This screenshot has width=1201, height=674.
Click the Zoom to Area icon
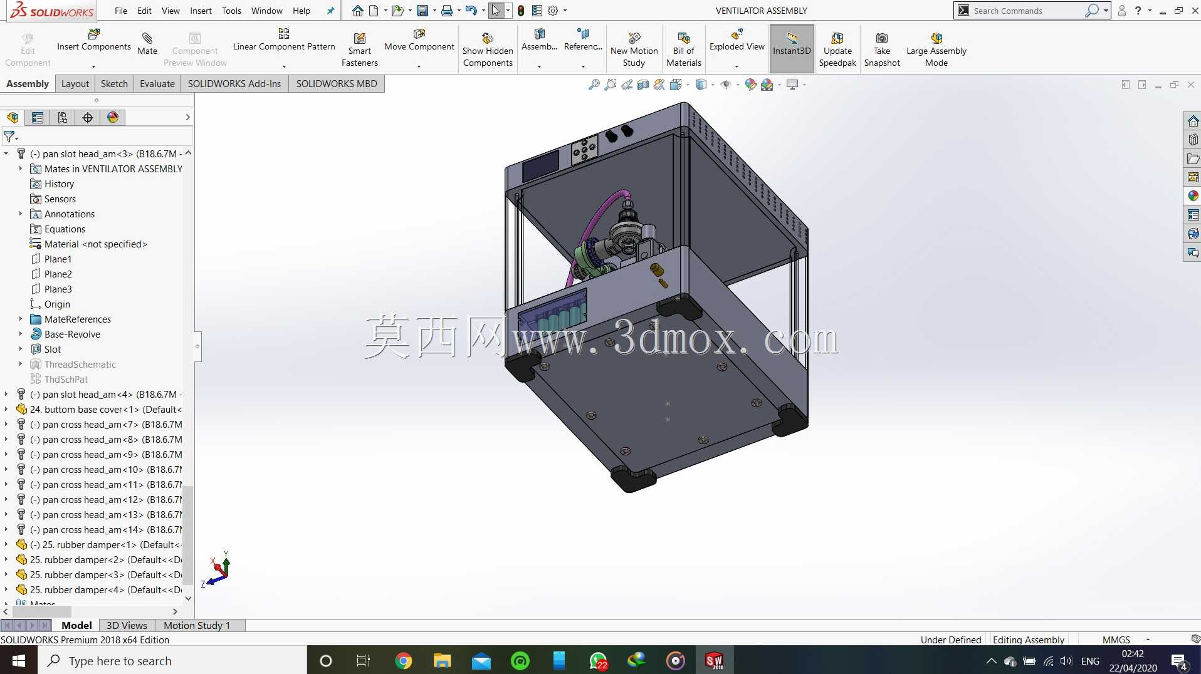point(610,85)
